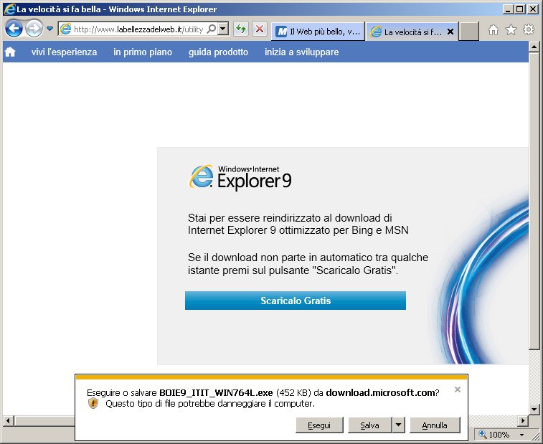Screen dimensions: 543x444
Task: Open Favorites with the star icon
Action: tap(511, 30)
